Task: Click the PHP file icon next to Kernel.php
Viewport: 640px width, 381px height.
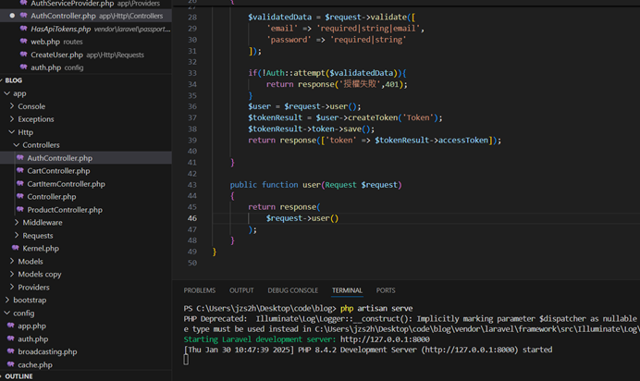Action: [15, 249]
